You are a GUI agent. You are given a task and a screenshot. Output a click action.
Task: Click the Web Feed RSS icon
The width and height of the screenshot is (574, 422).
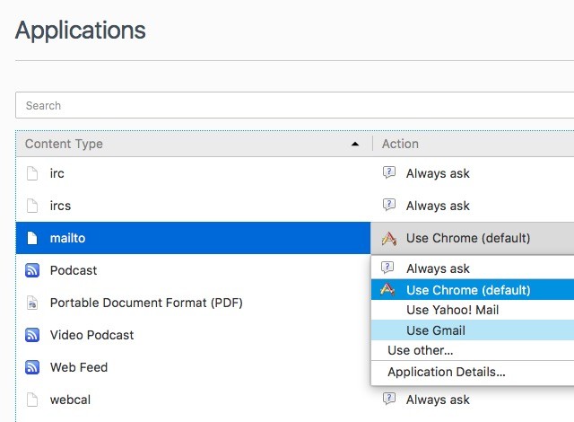click(x=32, y=367)
